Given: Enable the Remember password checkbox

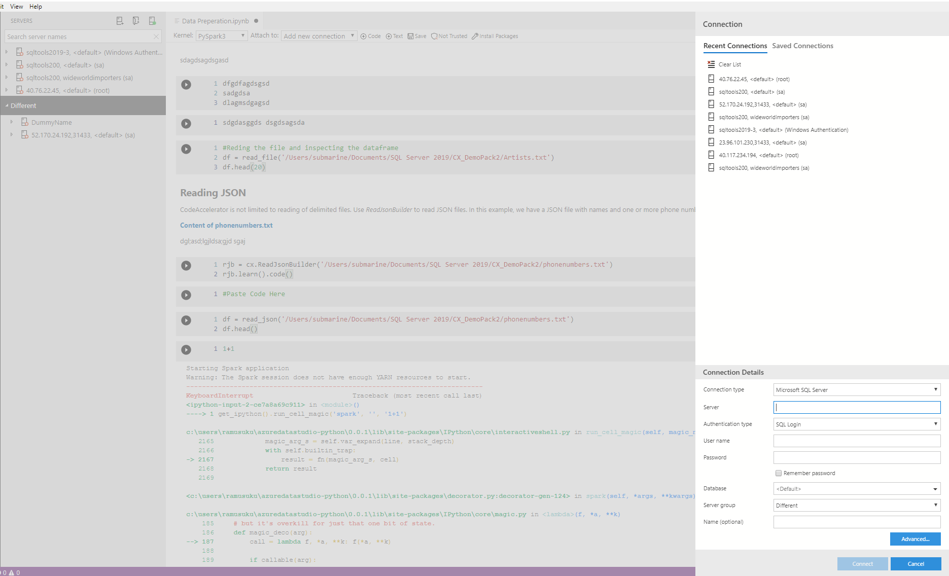Looking at the screenshot, I should coord(778,473).
